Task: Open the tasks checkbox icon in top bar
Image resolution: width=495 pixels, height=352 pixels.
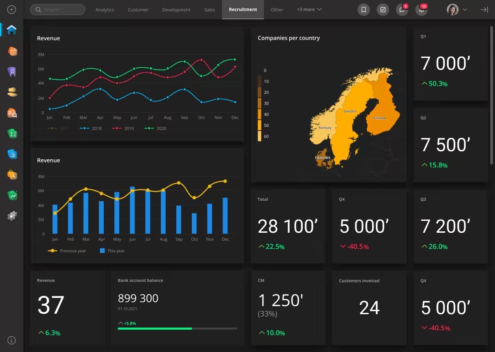Action: coord(383,9)
